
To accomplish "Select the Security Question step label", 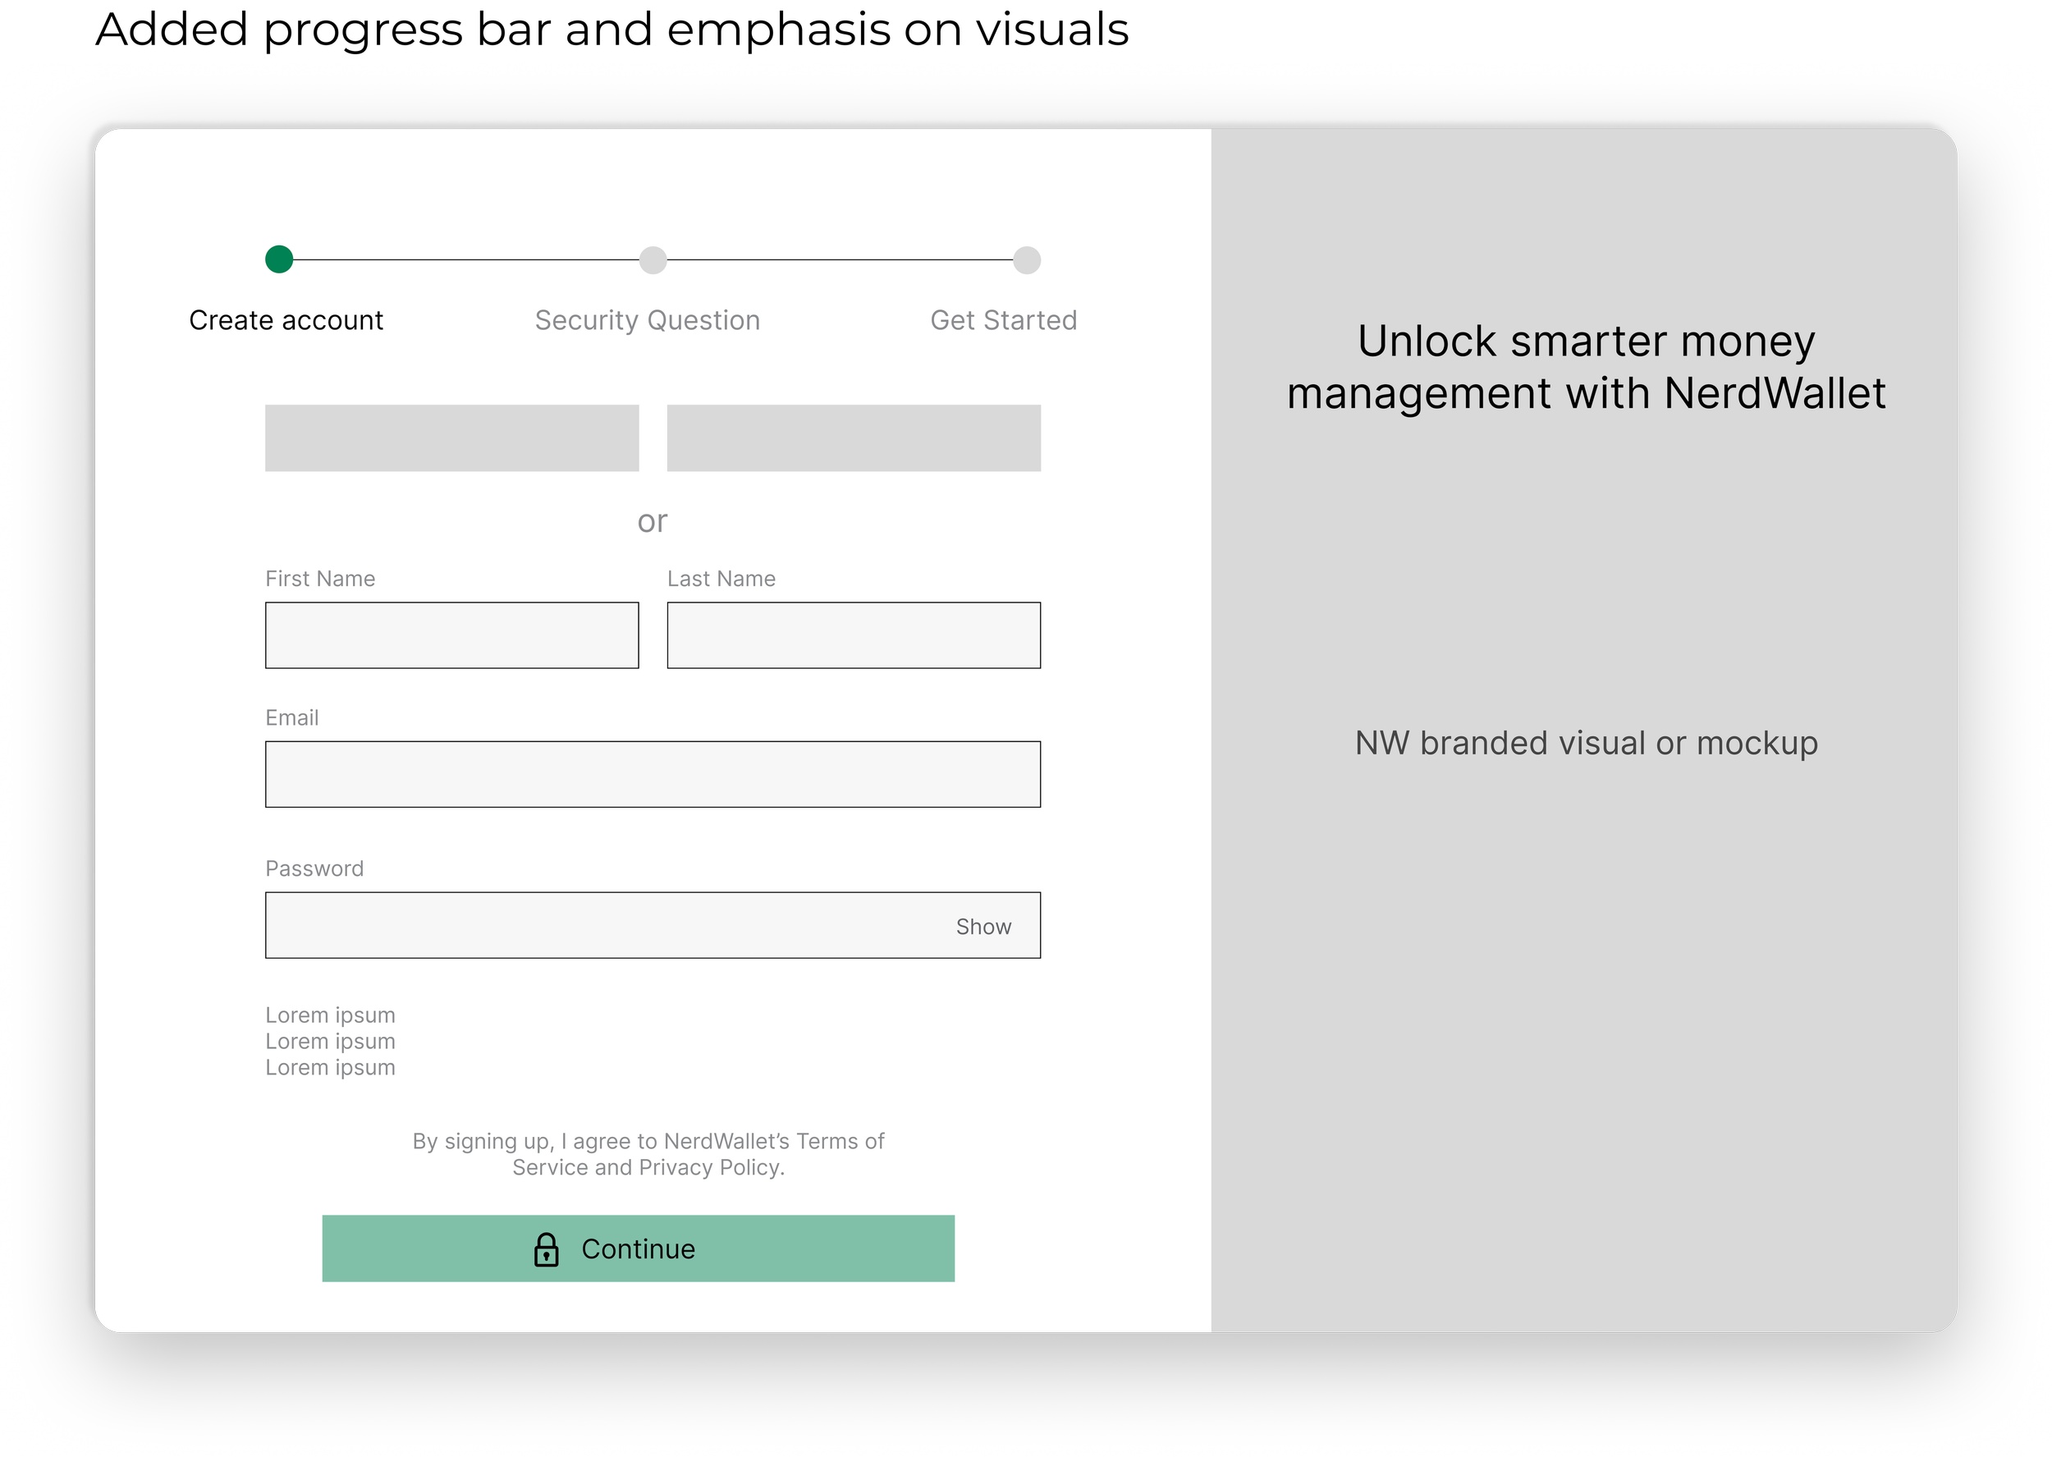I will click(x=648, y=320).
